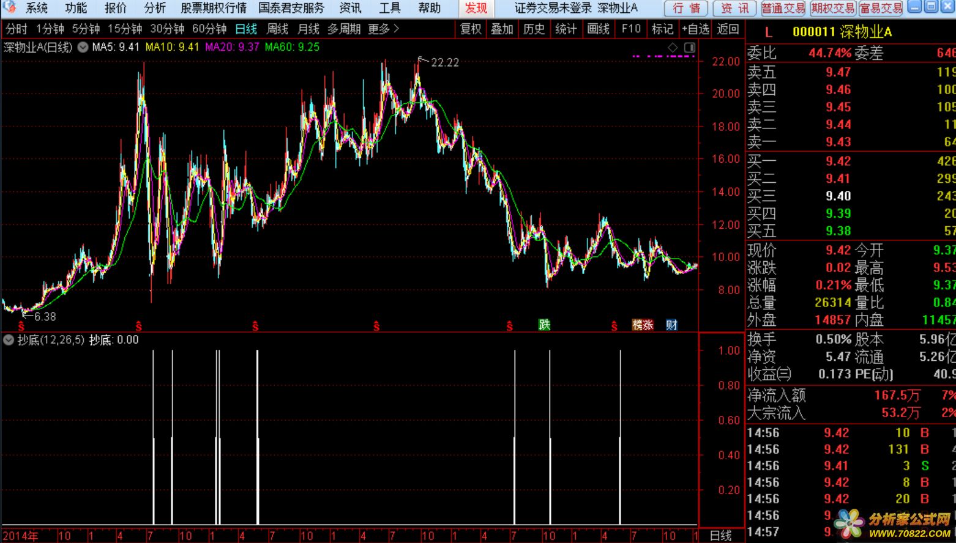Image resolution: width=956 pixels, height=543 pixels.
Task: Switch to the 周线 weekly period
Action: (277, 29)
